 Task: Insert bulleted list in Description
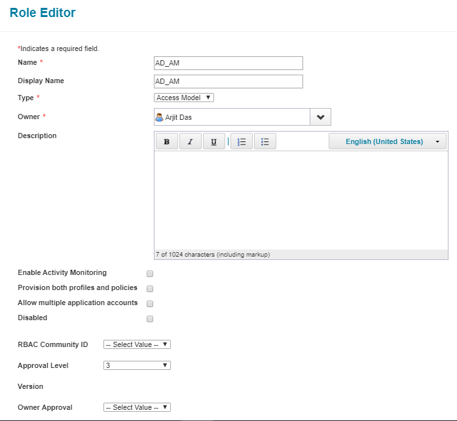[265, 141]
